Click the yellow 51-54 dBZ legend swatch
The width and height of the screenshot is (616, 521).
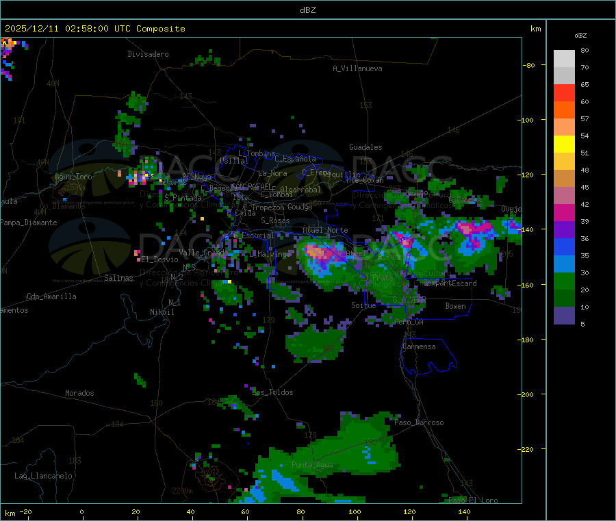[564, 144]
